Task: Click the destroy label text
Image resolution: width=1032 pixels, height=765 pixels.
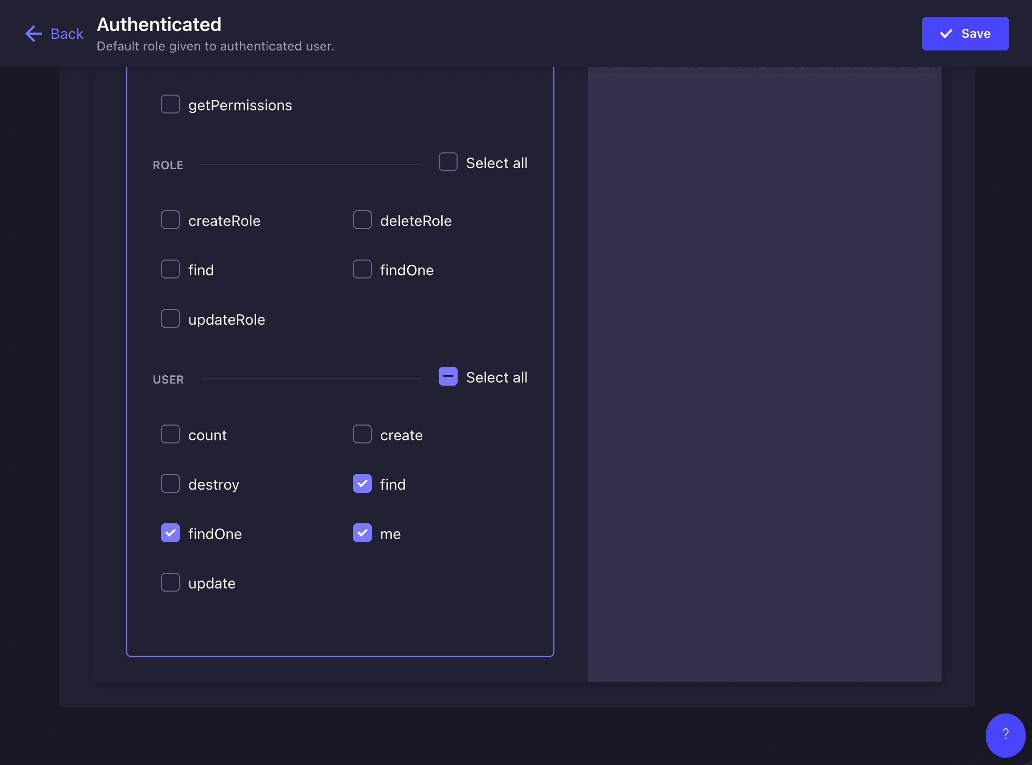Action: [214, 484]
